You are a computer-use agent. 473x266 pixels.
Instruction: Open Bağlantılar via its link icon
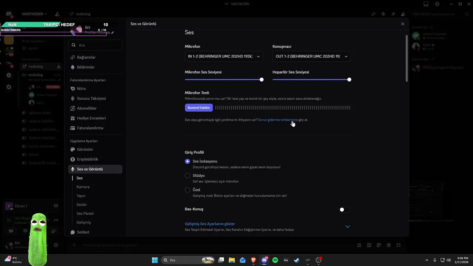(73, 57)
